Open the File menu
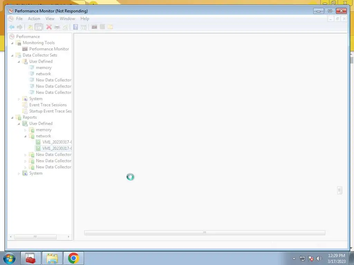 click(x=19, y=19)
